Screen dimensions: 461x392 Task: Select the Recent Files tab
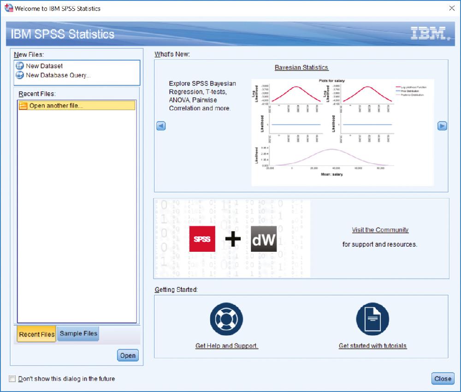click(x=36, y=334)
